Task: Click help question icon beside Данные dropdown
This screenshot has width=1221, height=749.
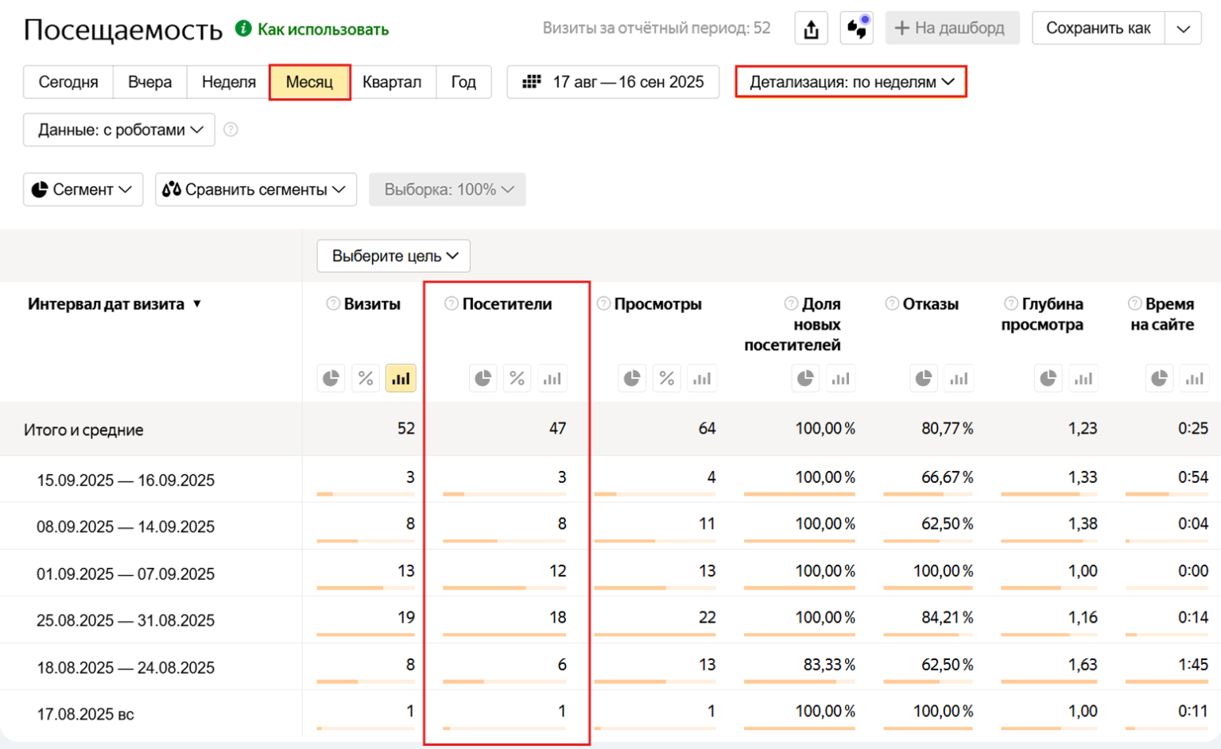Action: coord(231,129)
